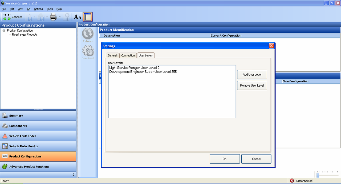Image resolution: width=341 pixels, height=184 pixels.
Task: Click the ServiceRanger title bar app icon
Action: point(2,3)
